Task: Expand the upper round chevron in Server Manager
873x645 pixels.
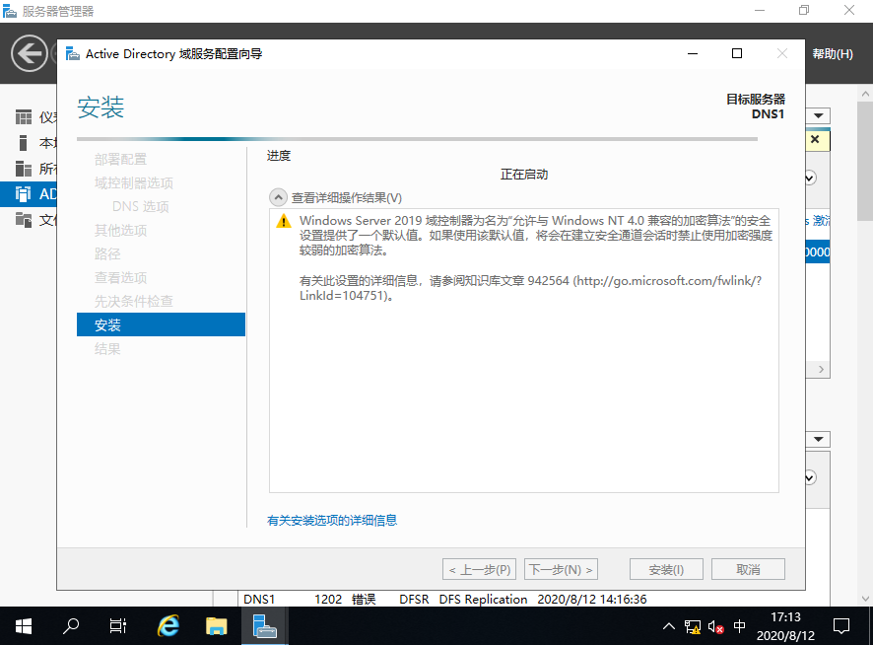Action: tap(810, 178)
